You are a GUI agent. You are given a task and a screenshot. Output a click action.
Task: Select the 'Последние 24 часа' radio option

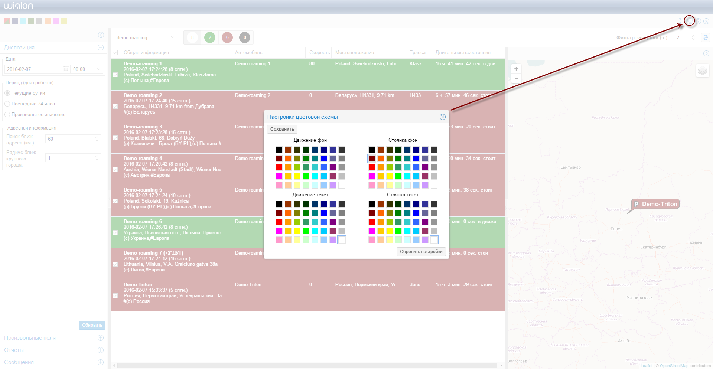tap(7, 104)
